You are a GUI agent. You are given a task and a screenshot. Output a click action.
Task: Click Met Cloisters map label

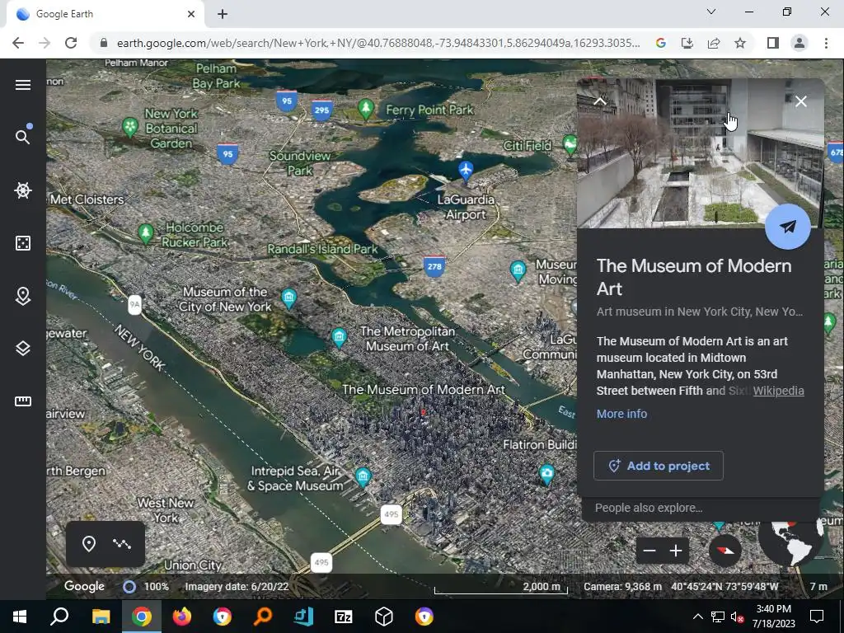(87, 199)
